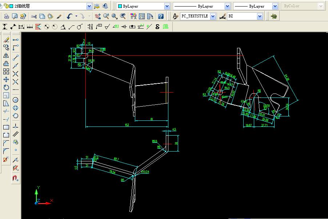This screenshot has width=328, height=219.
Task: Open the Tool Palettes icon
Action: pos(150,16)
